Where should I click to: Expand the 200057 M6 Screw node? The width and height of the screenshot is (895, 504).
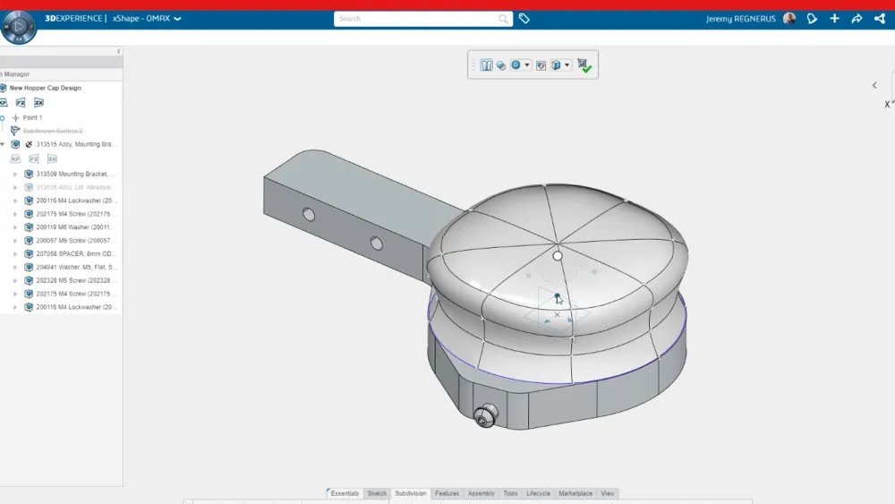(x=15, y=240)
